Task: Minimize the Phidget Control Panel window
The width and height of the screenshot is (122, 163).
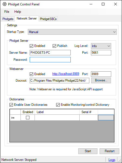Action: click(91, 4)
